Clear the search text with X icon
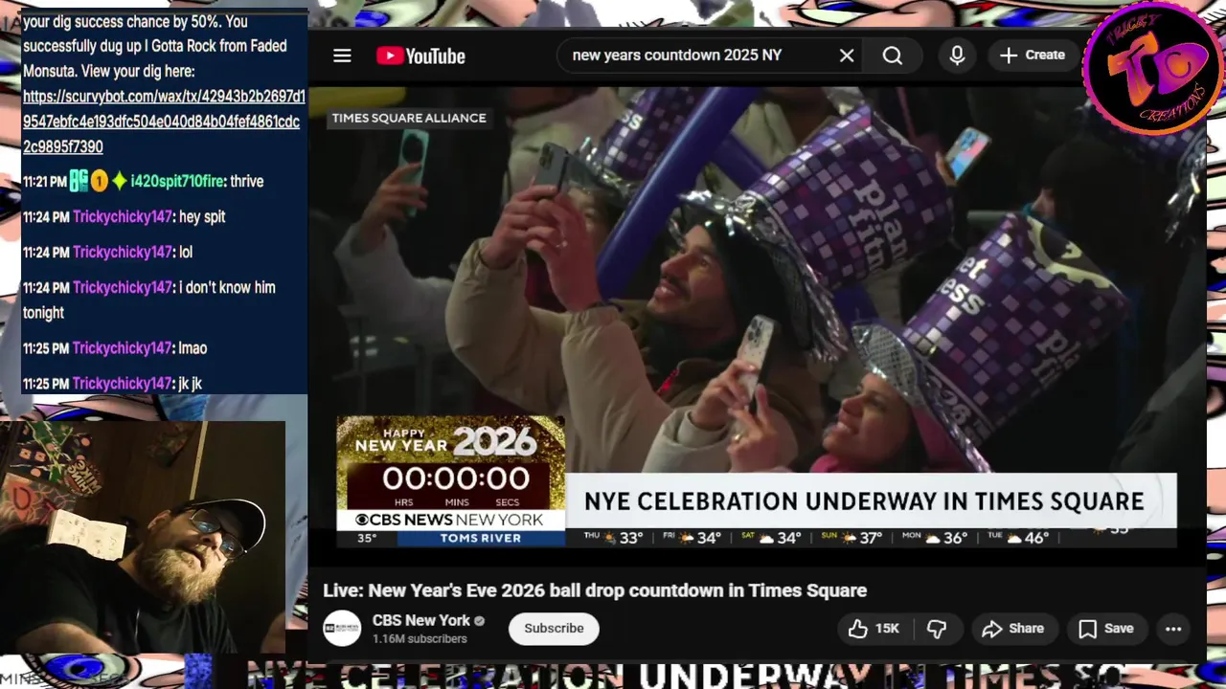Viewport: 1226px width, 689px height. 847,56
